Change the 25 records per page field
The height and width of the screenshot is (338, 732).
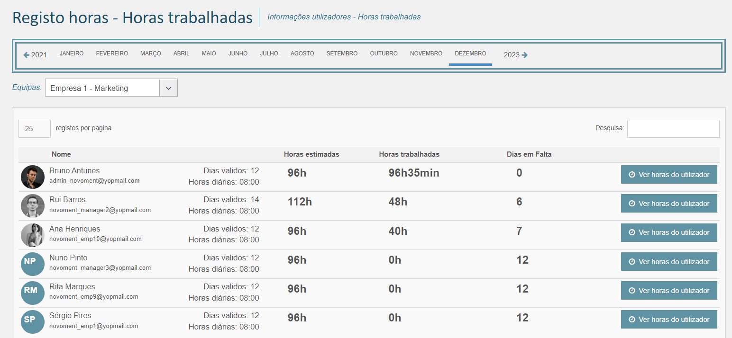pyautogui.click(x=34, y=129)
